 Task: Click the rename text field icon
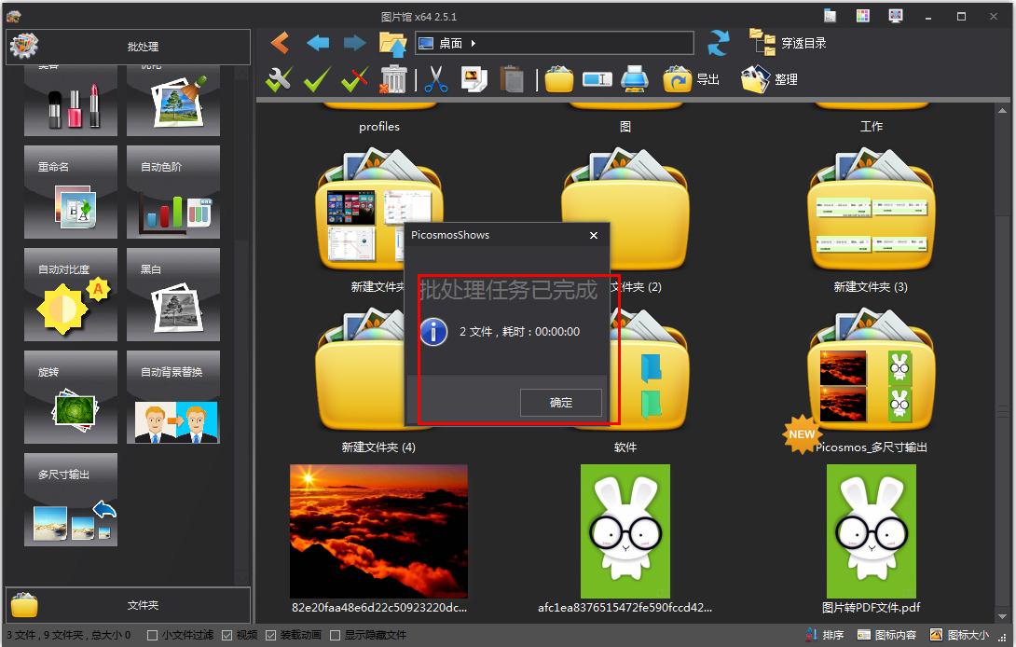(597, 79)
